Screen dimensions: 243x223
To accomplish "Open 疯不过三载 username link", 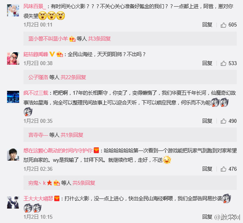I will (36, 93).
